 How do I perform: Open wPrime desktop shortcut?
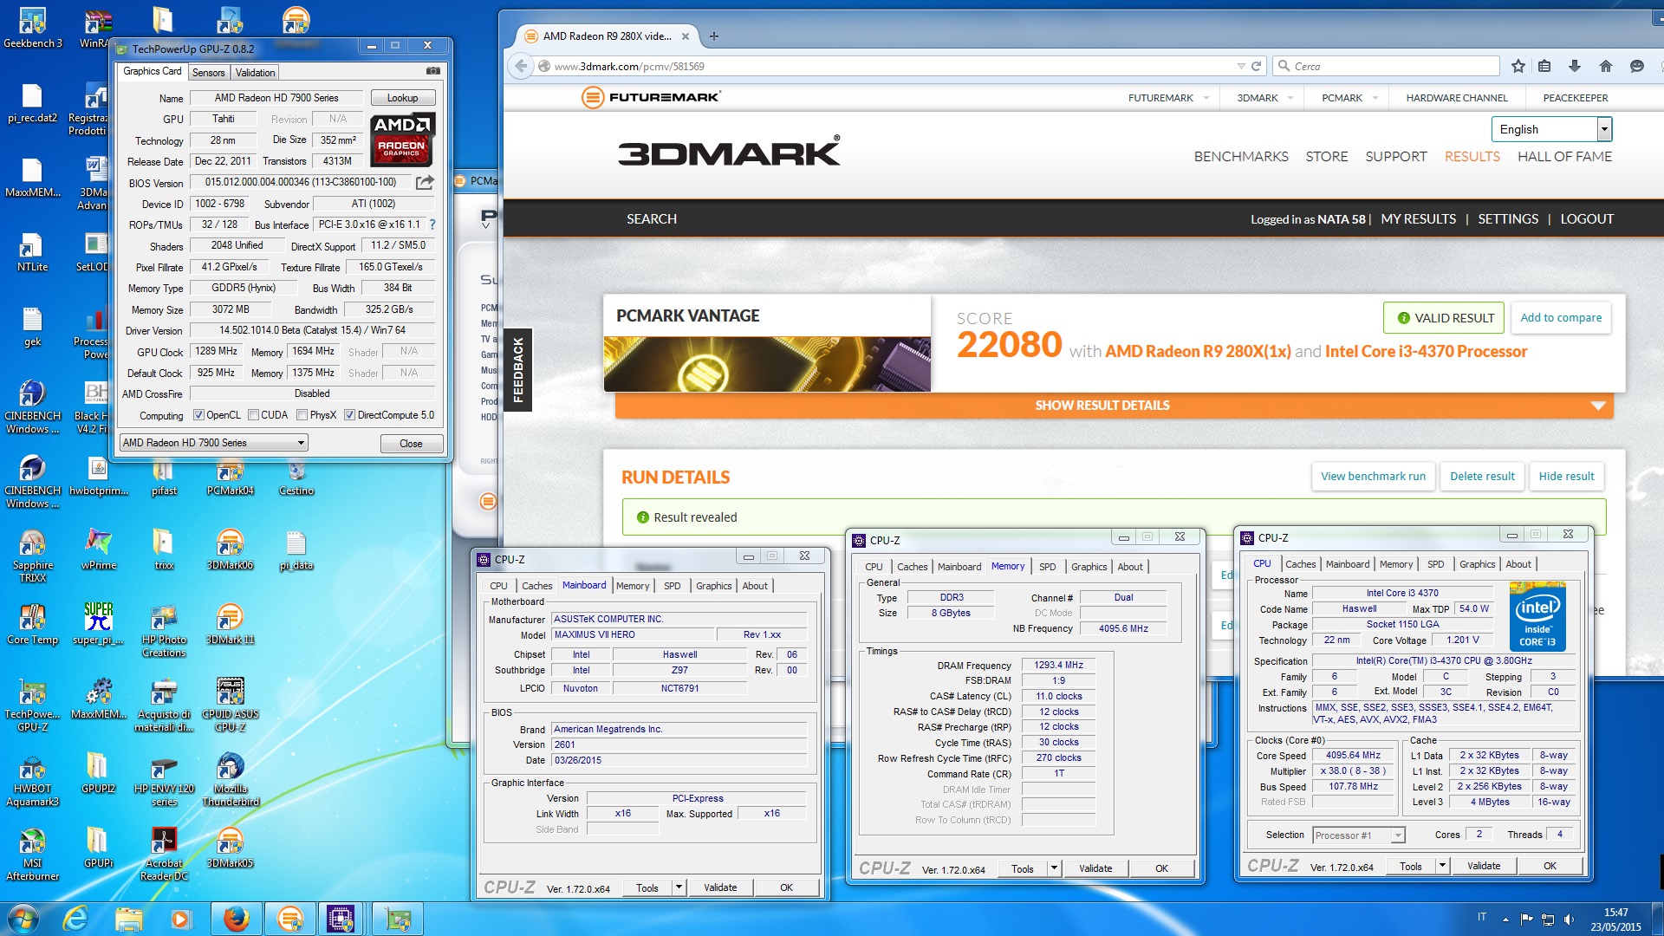[98, 549]
